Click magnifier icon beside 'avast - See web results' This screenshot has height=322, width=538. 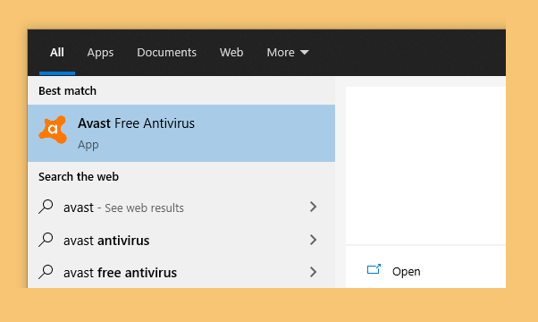pyautogui.click(x=46, y=207)
